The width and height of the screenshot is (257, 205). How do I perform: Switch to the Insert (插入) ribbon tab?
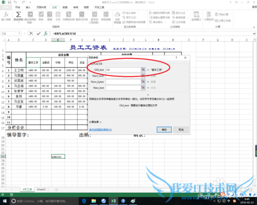(x=28, y=7)
